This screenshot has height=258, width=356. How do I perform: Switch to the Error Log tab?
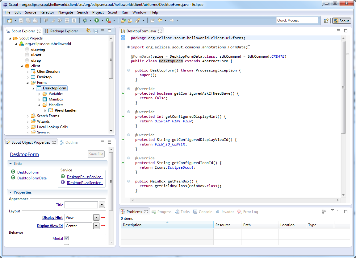tap(248, 211)
